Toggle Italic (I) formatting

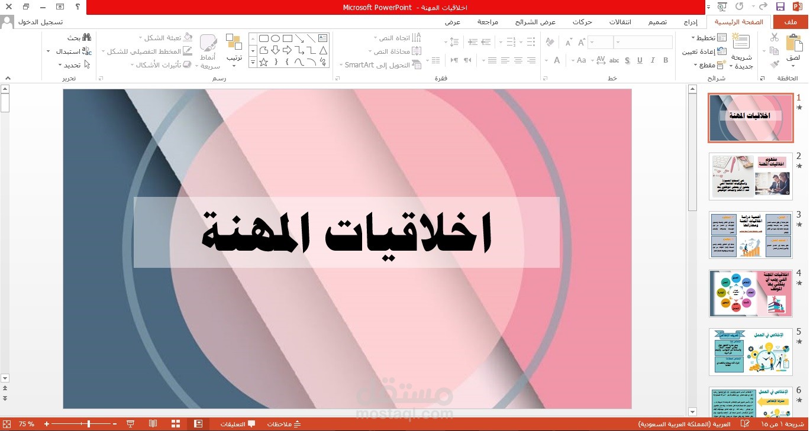(653, 60)
